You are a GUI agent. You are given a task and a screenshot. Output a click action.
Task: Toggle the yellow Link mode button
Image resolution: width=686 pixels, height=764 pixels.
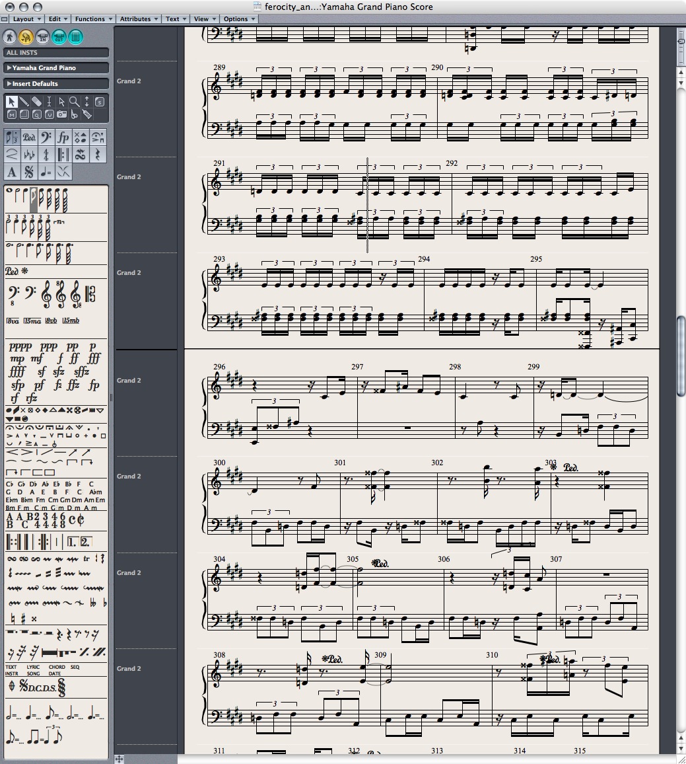click(26, 36)
